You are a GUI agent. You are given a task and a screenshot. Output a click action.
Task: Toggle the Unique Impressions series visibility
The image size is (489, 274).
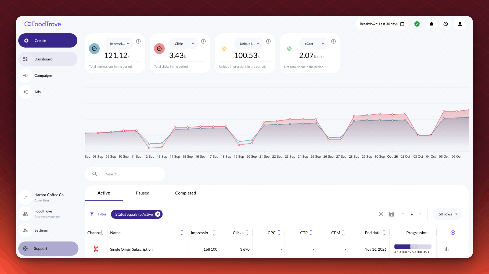(224, 49)
